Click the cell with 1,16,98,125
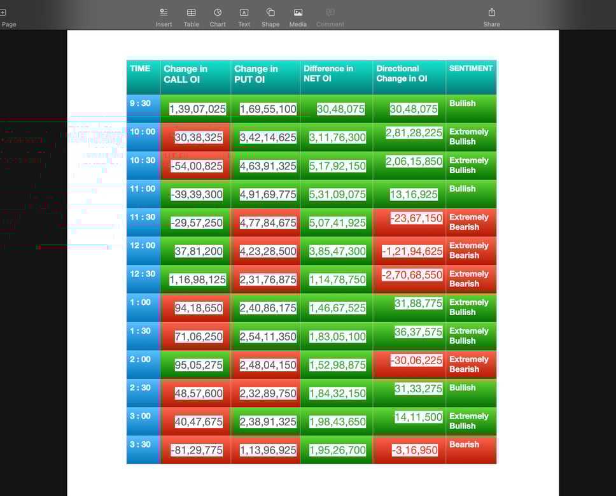Viewport: 616px width, 496px height. pos(195,279)
